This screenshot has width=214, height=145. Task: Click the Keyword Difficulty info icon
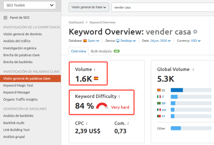tap(119, 97)
